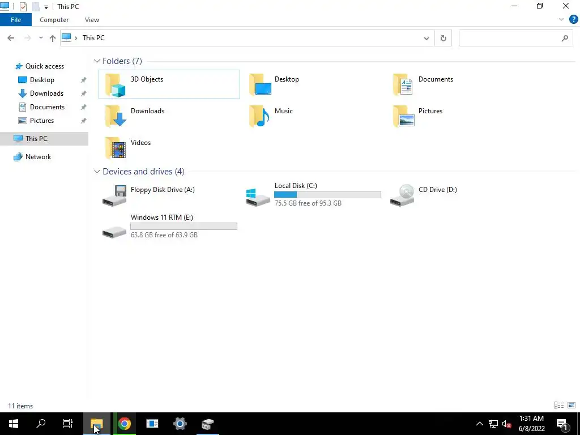Image resolution: width=580 pixels, height=435 pixels.
Task: Select Local Disk (C:) drive
Action: [313, 195]
